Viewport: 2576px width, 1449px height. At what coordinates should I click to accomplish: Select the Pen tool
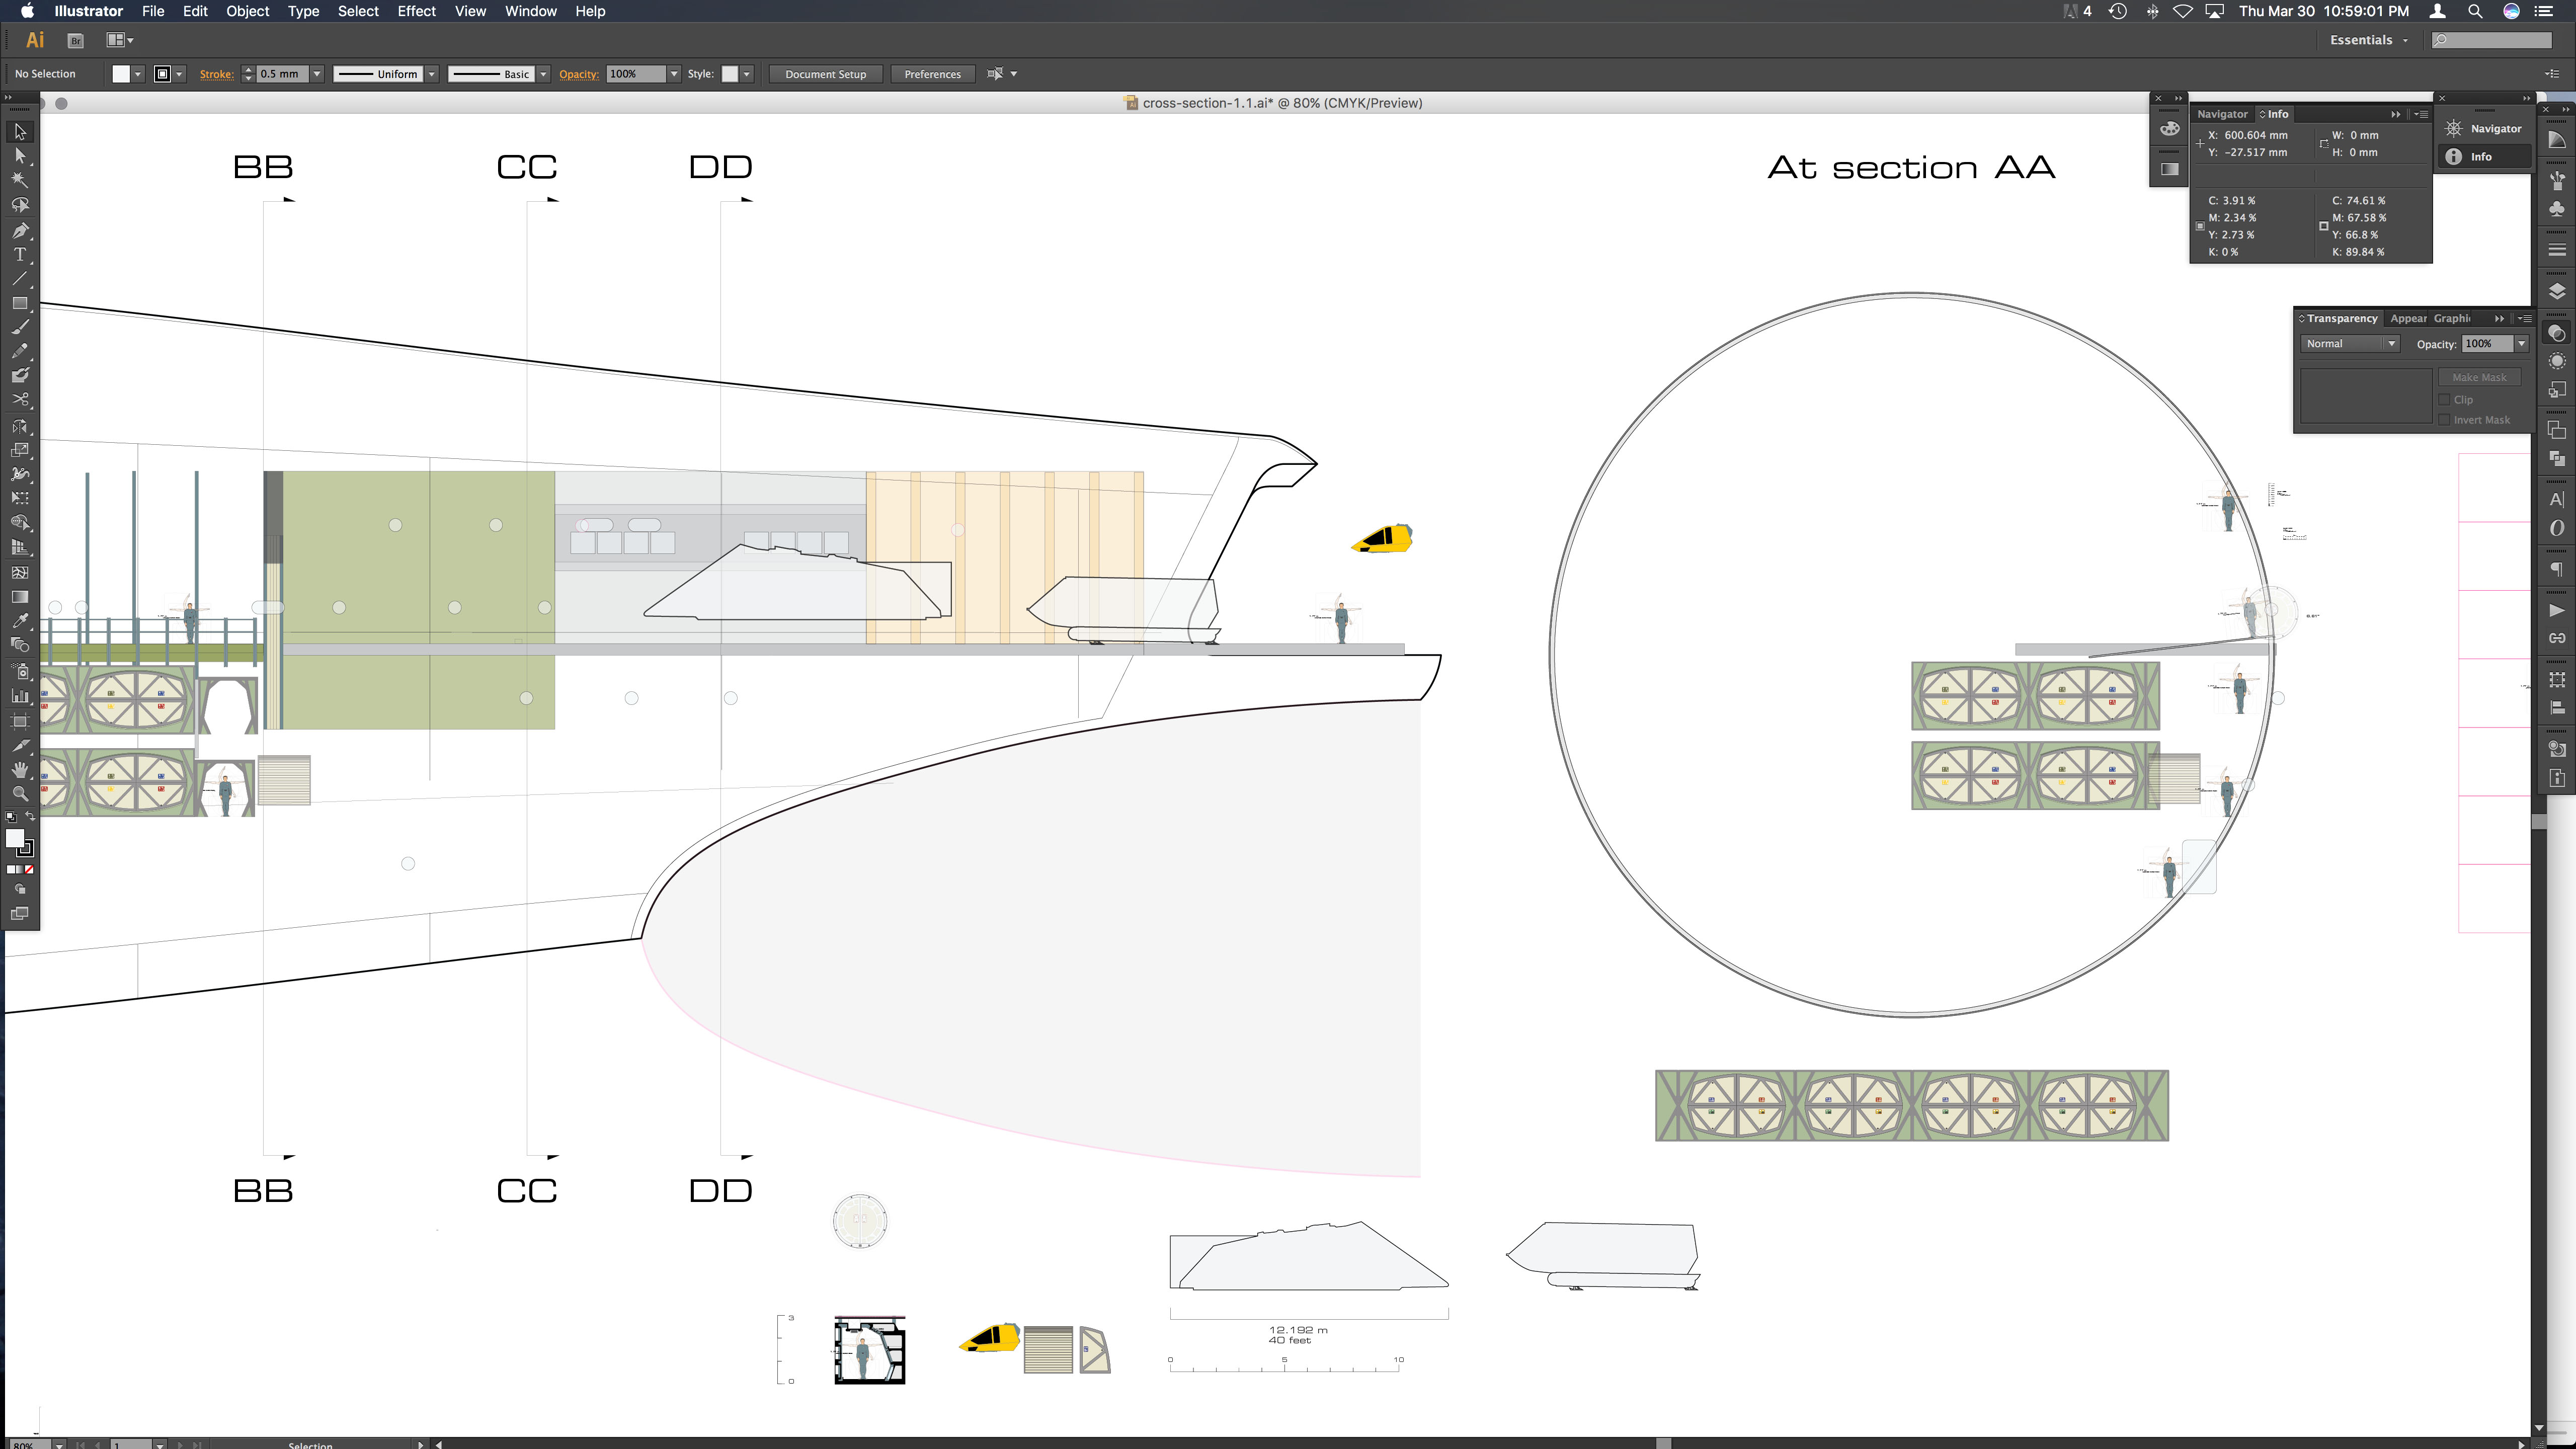(x=20, y=230)
